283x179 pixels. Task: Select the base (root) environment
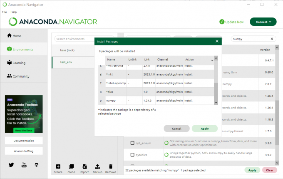pos(73,50)
